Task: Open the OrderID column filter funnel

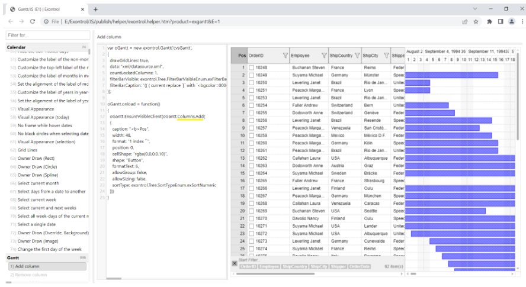Action: 285,56
